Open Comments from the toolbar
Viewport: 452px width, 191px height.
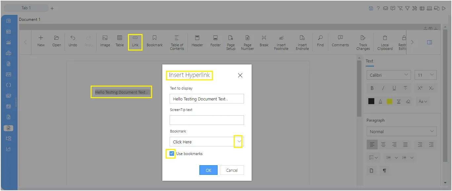(340, 42)
